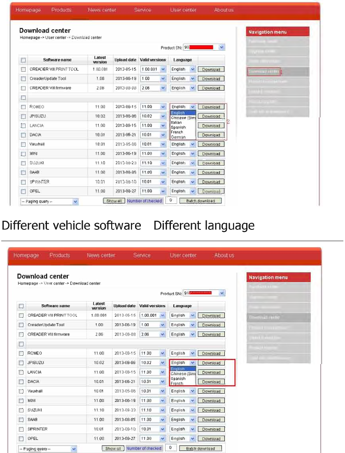Click Vauxhall date 2013-05-06 in lower screenshot
The height and width of the screenshot is (453, 345).
pyautogui.click(x=125, y=392)
